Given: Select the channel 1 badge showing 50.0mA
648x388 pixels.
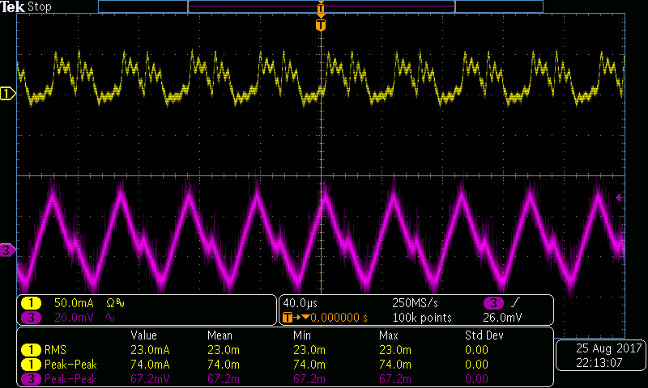Looking at the screenshot, I should [x=31, y=303].
